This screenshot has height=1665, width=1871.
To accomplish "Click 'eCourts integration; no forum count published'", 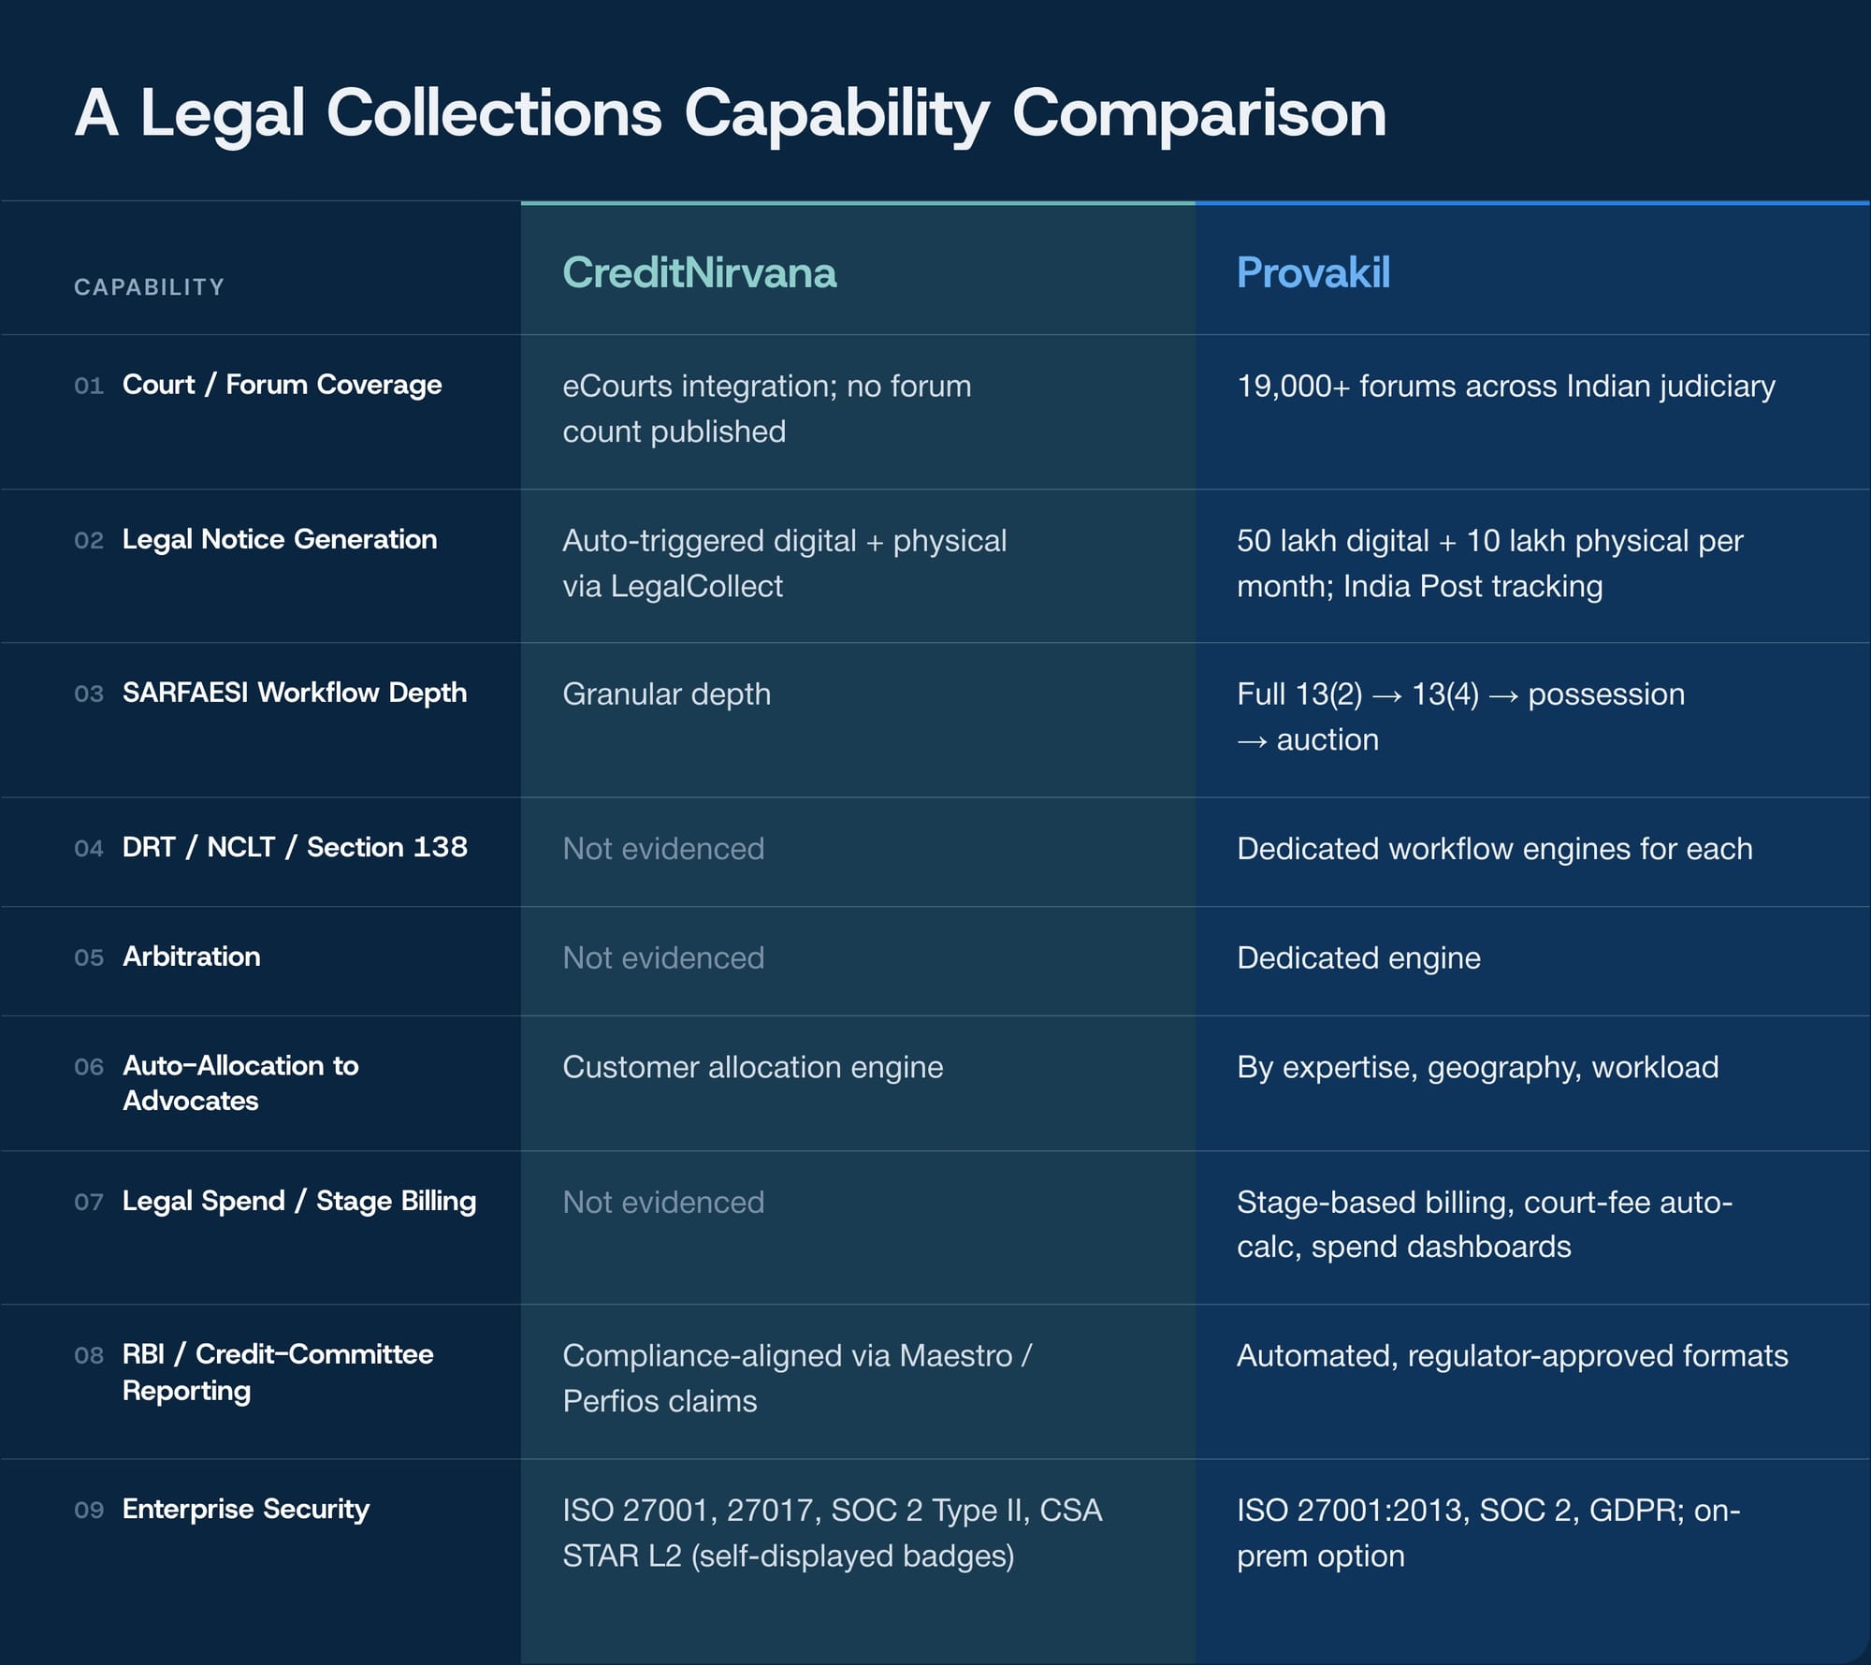I will 766,409.
